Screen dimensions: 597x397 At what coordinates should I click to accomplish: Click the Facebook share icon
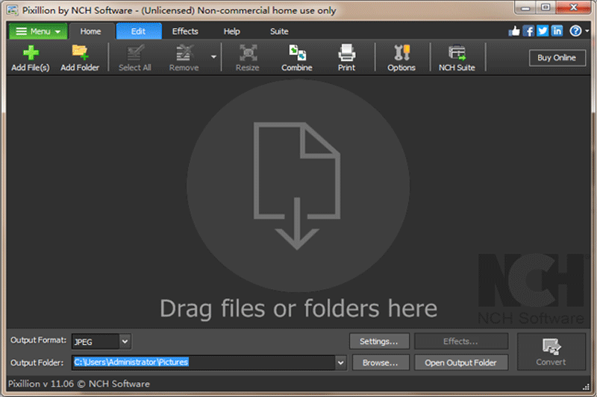click(x=528, y=31)
